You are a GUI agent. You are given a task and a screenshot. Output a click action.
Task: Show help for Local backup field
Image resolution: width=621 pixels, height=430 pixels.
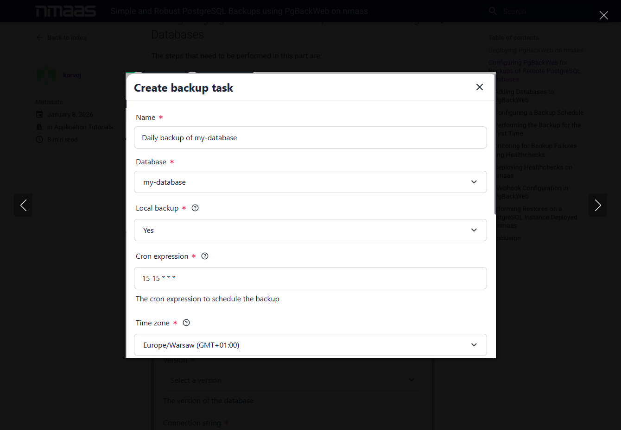(x=195, y=208)
